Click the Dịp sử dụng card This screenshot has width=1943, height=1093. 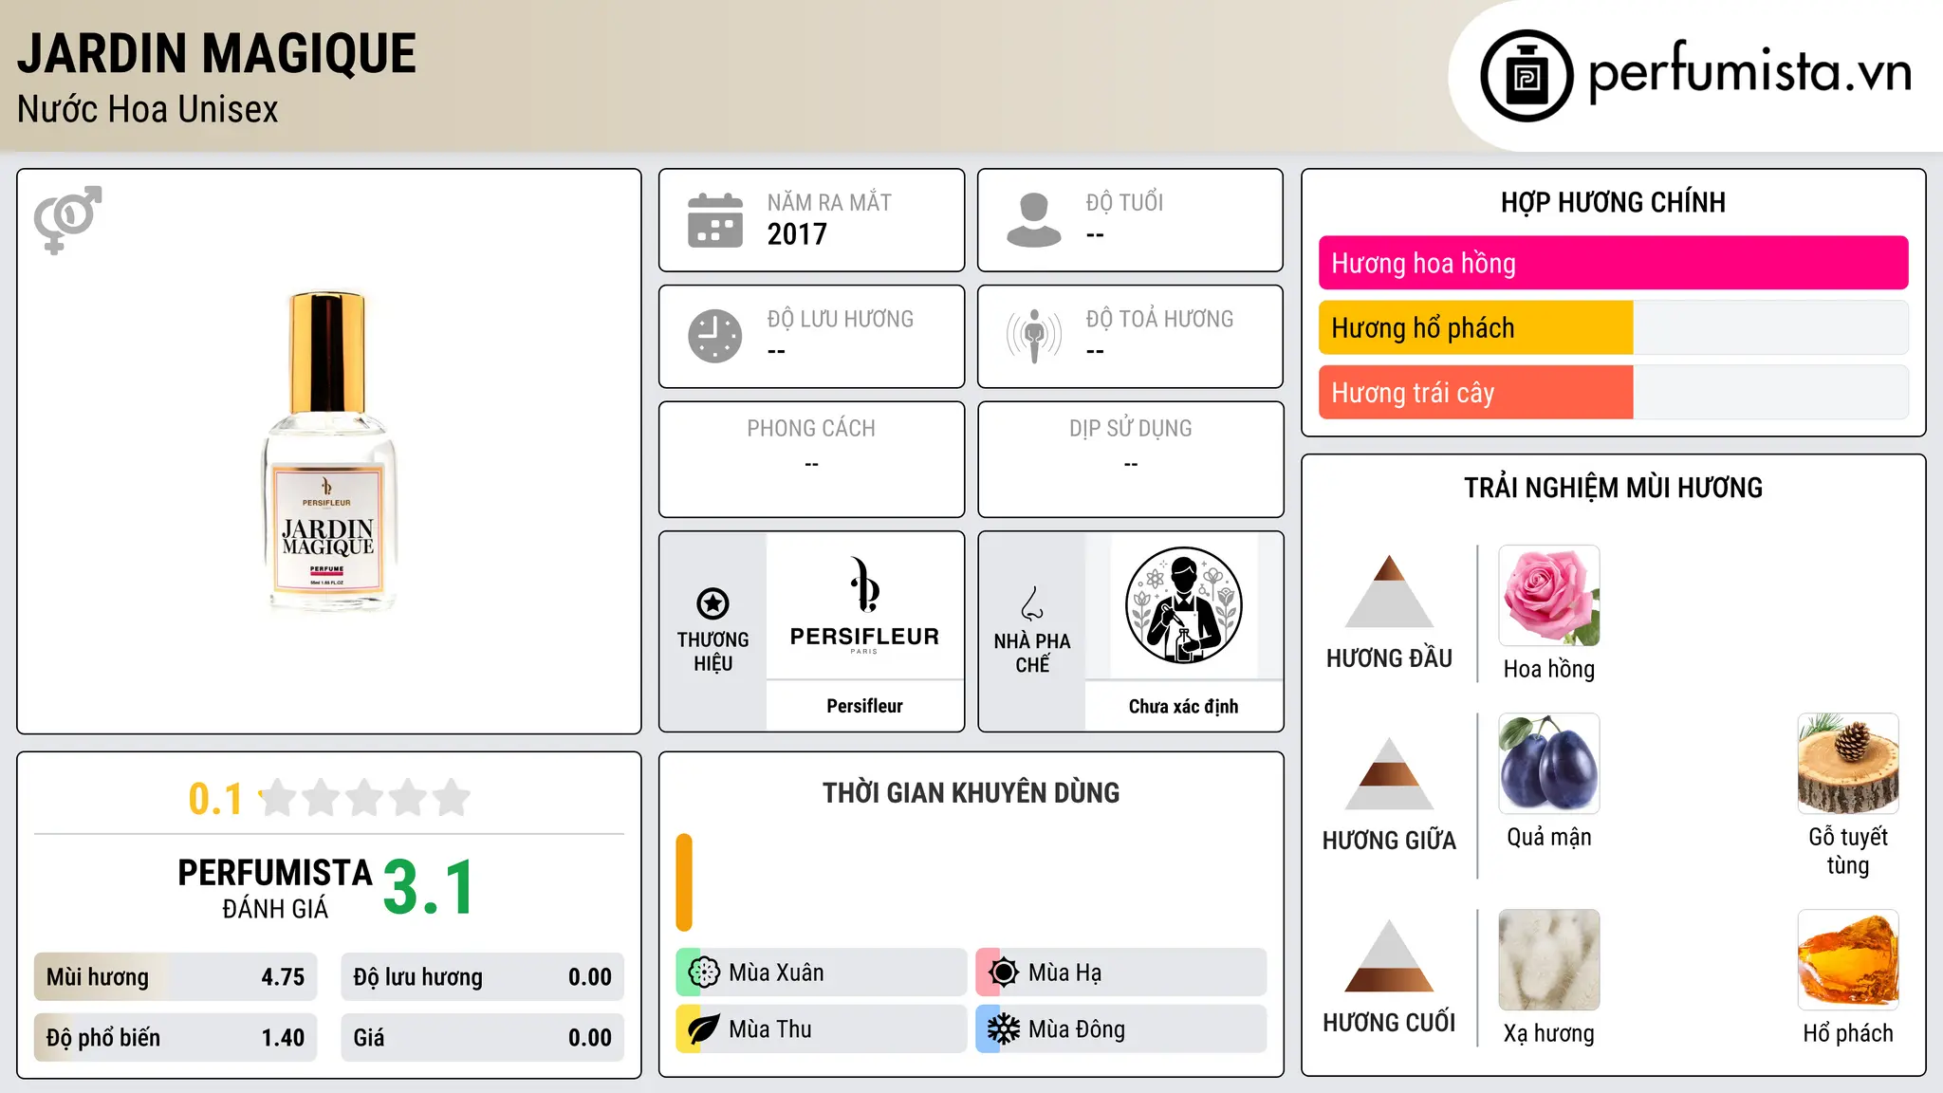pos(1130,459)
